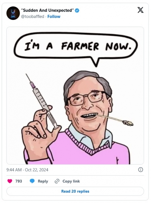Viewport: 151px width, 203px height.
Task: Click the blue verified badge
Action: tap(77, 10)
